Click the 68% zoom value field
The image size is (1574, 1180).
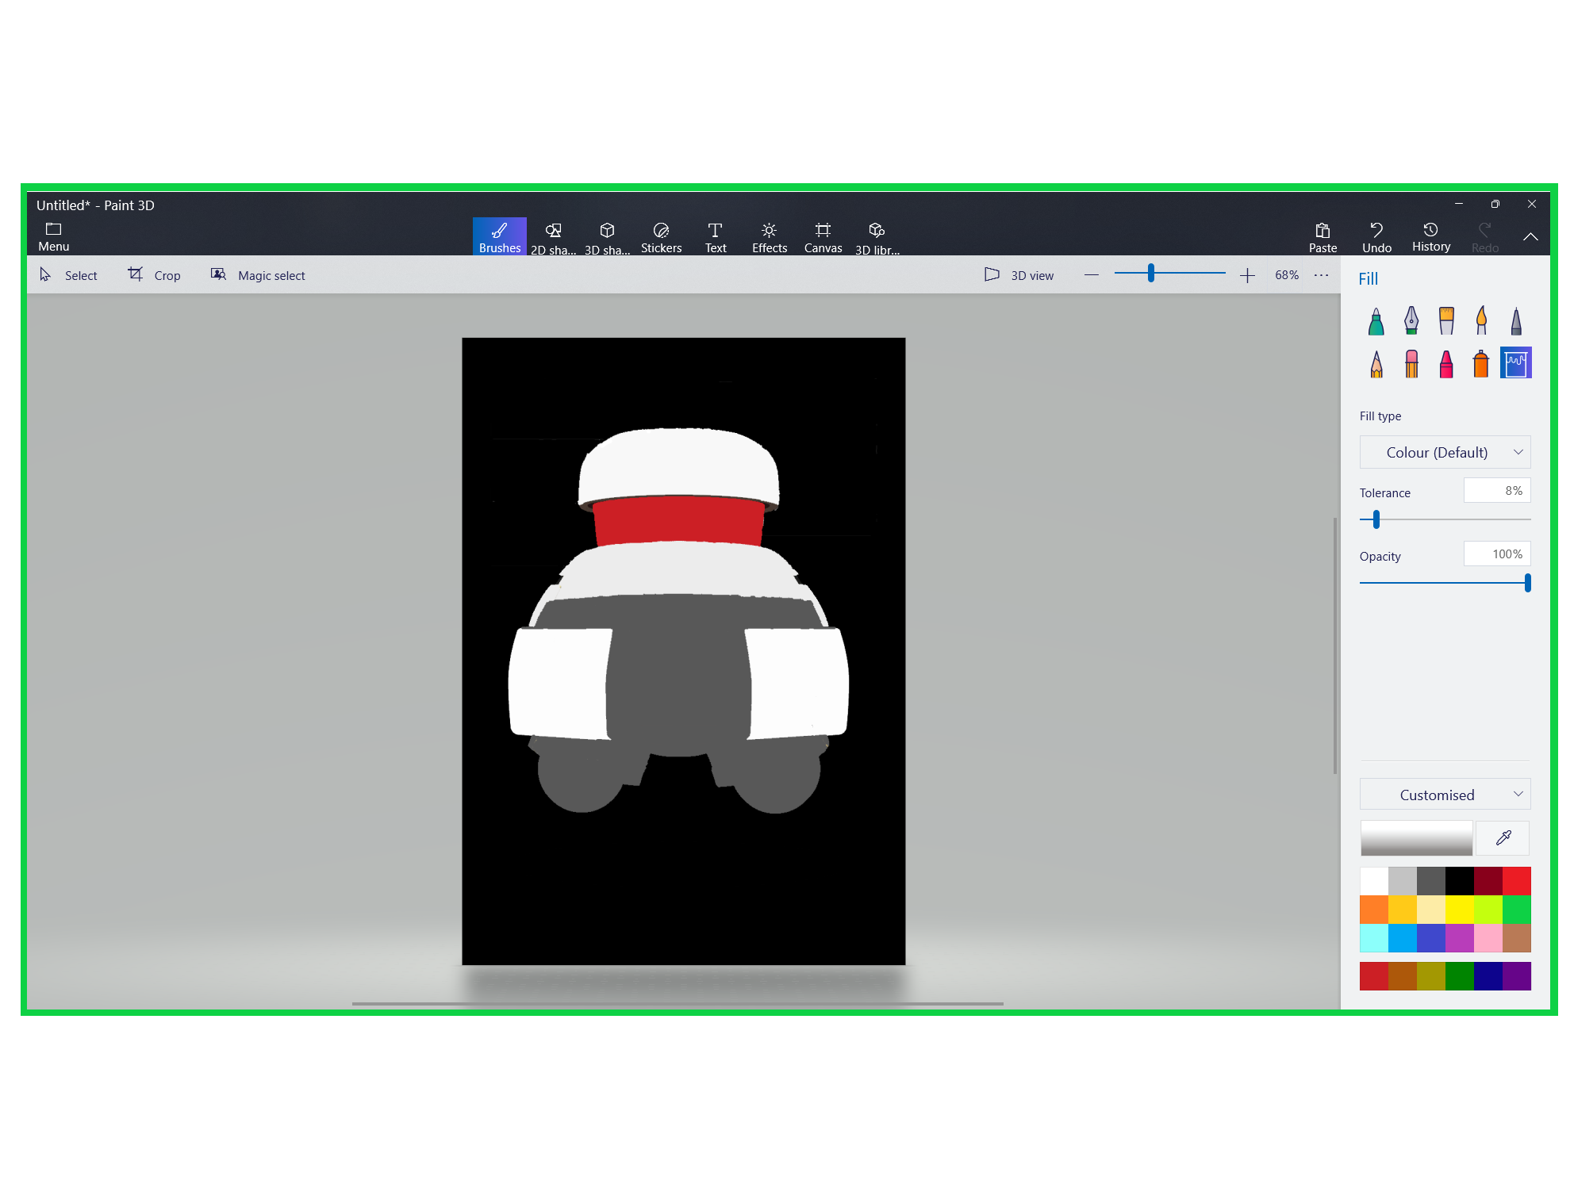[x=1287, y=275]
